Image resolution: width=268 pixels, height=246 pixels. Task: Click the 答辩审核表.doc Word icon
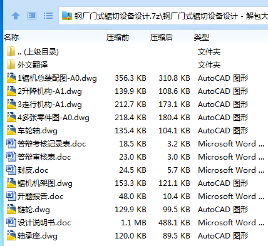click(11, 156)
